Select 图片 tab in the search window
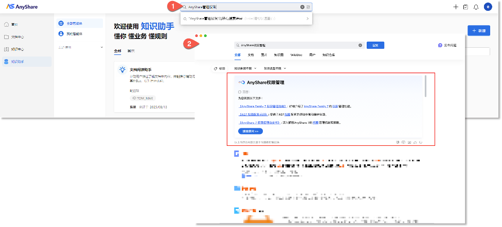Image resolution: width=502 pixels, height=227 pixels. tap(264, 55)
